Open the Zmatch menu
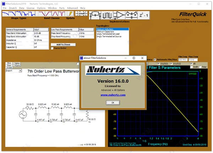The image size is (213, 153). click(13, 8)
